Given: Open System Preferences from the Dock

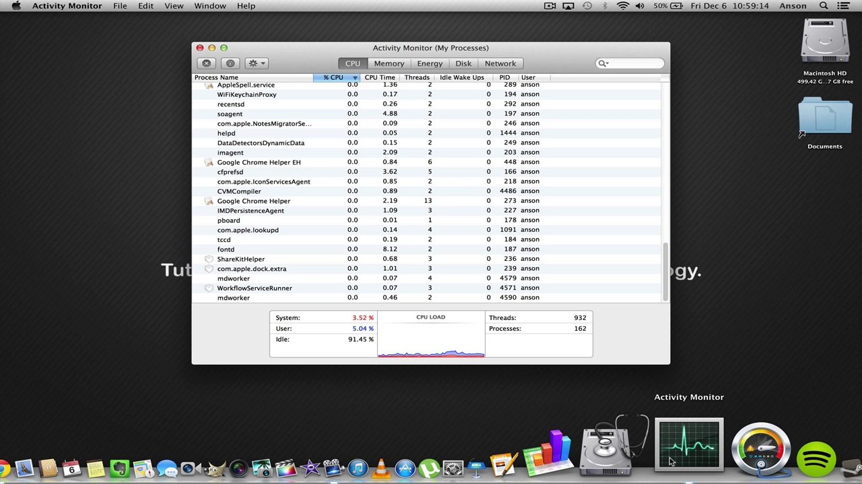Looking at the screenshot, I should [453, 467].
